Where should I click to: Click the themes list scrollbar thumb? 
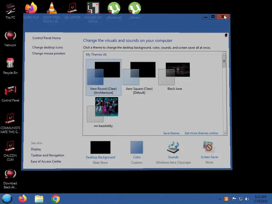[x=224, y=61]
